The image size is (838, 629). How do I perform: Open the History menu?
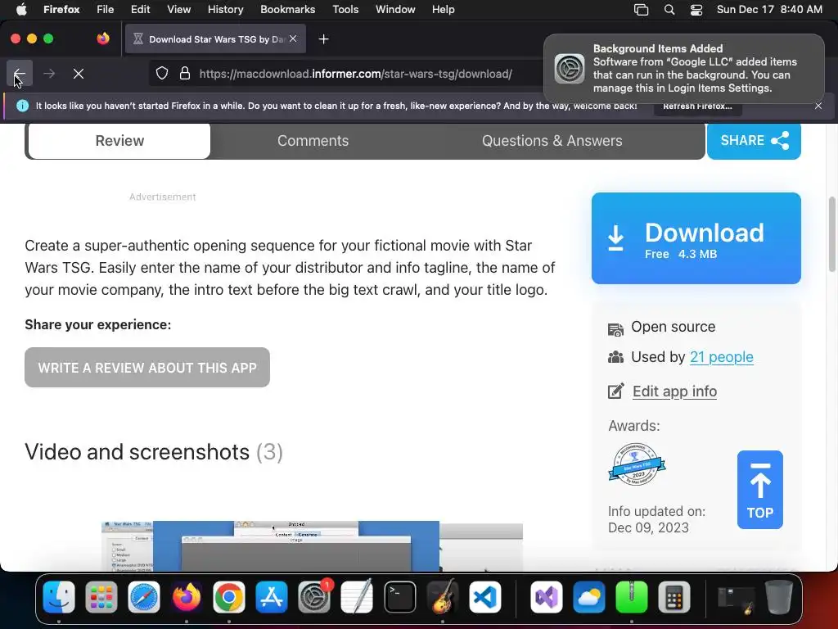(x=225, y=9)
